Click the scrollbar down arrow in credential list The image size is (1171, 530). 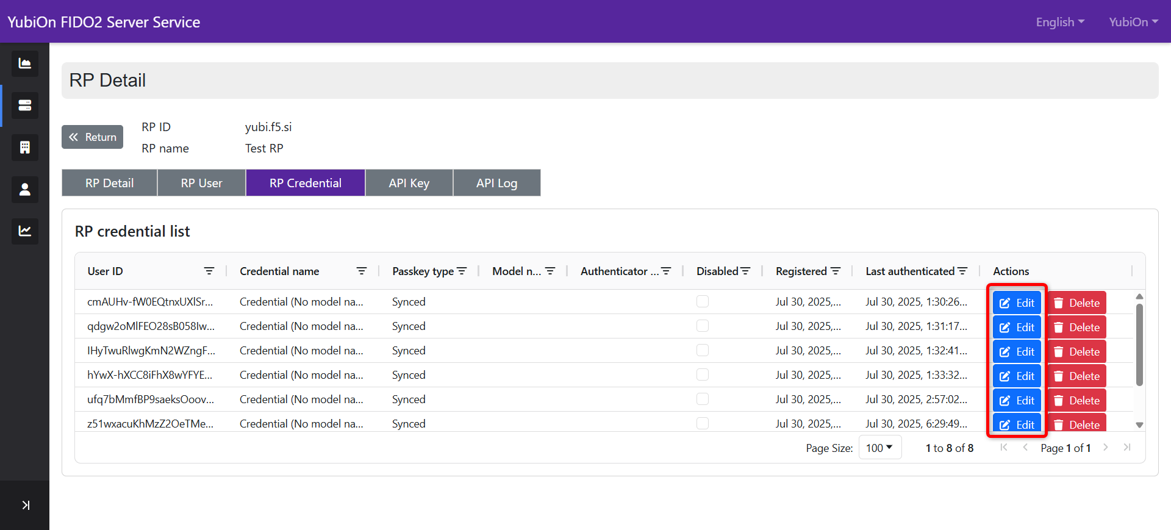click(1139, 425)
